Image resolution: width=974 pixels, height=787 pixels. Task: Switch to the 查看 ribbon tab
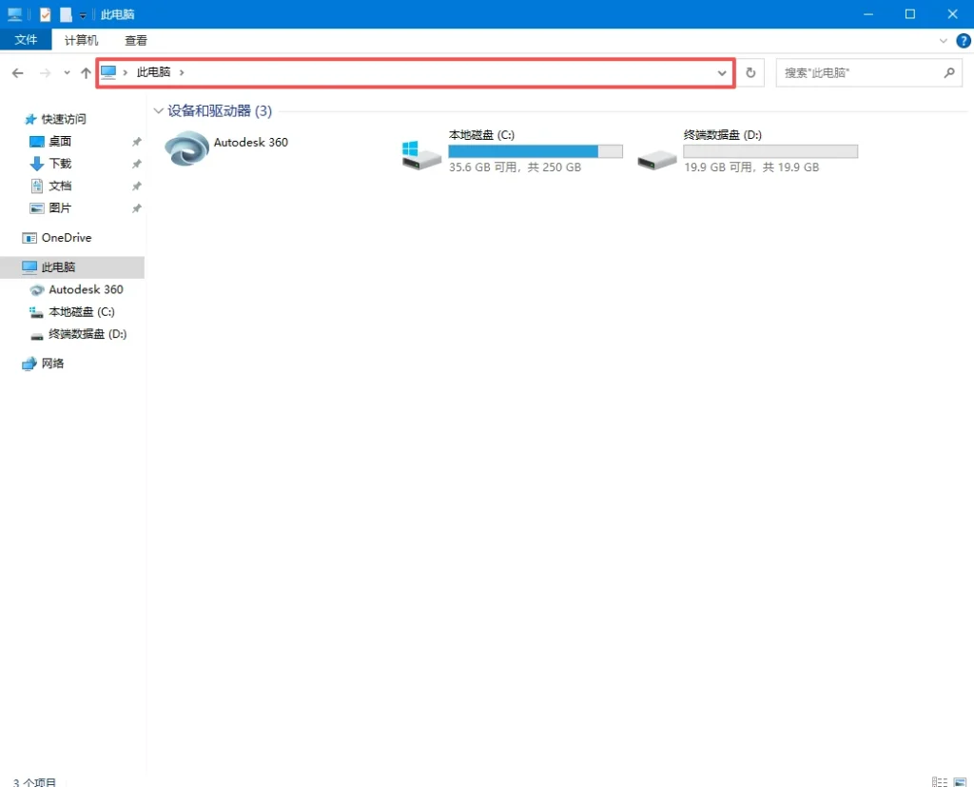pyautogui.click(x=136, y=40)
